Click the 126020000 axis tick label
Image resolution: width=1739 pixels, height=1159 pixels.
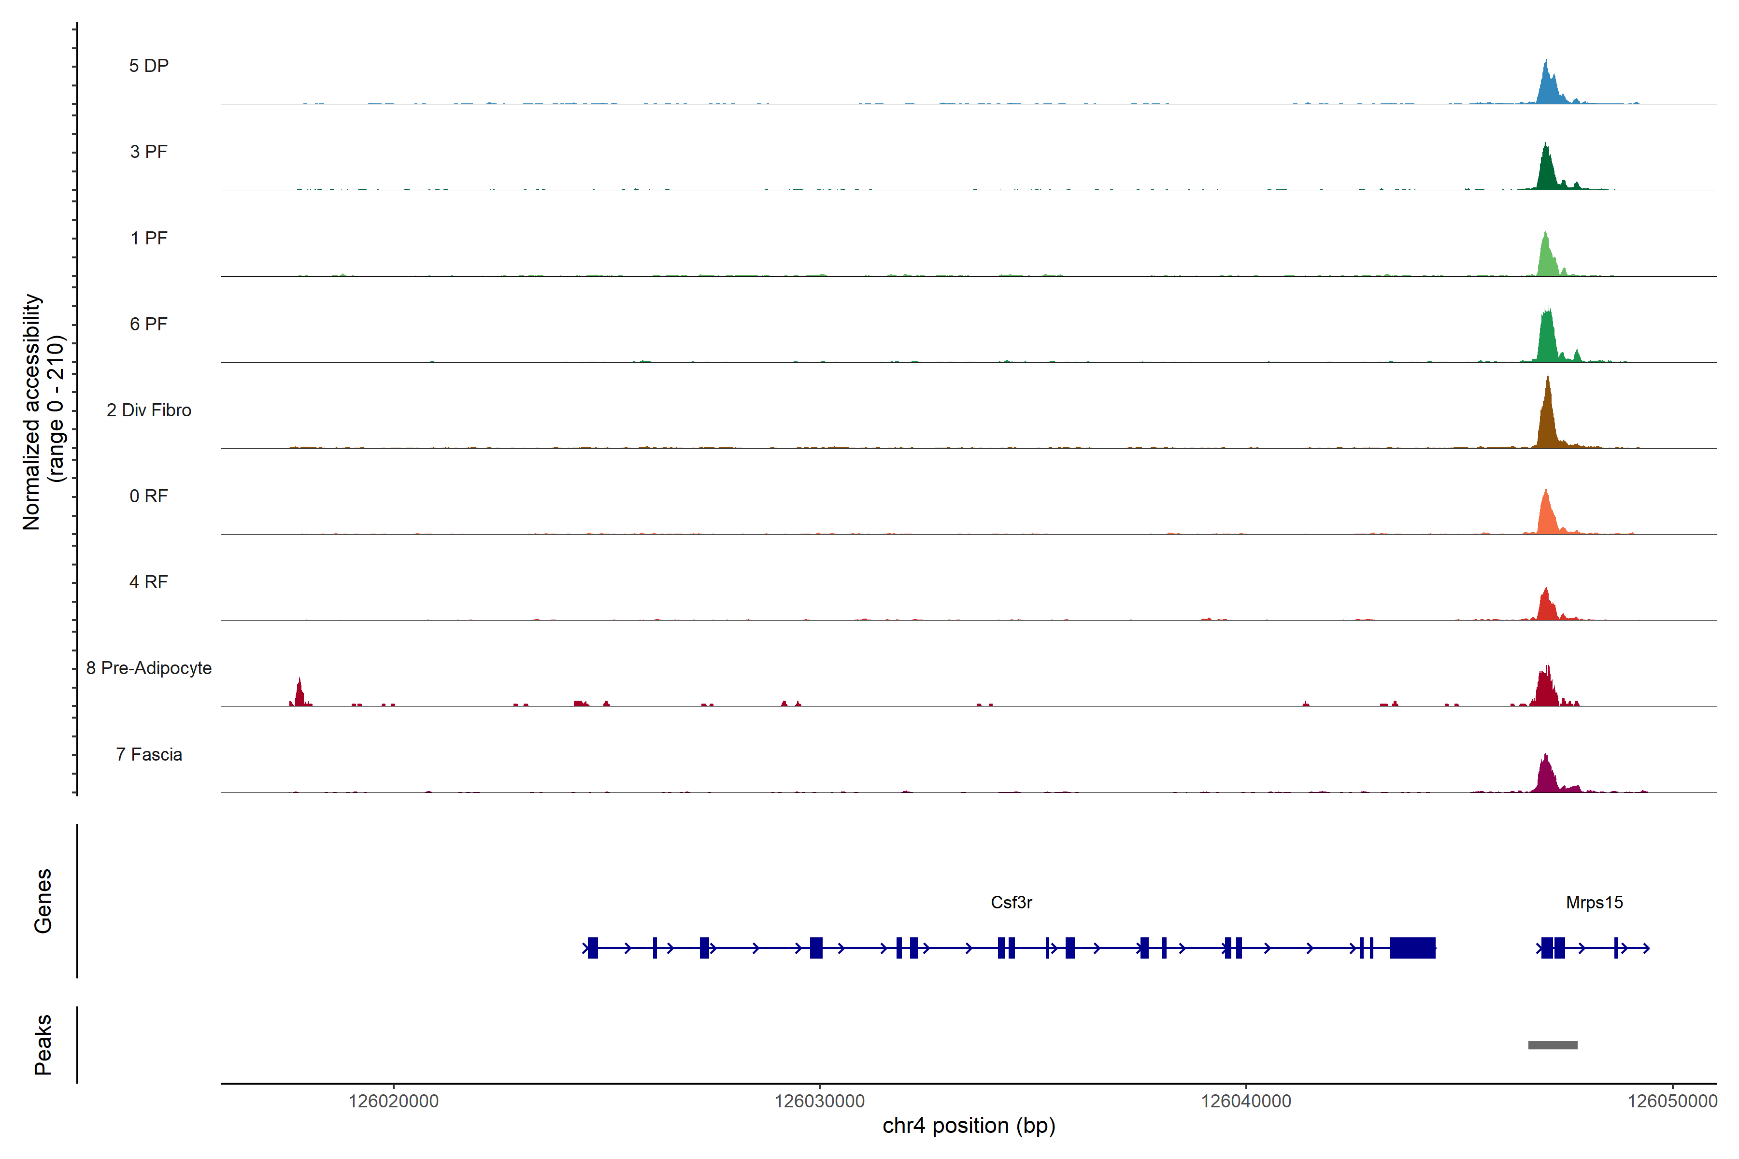point(393,1101)
